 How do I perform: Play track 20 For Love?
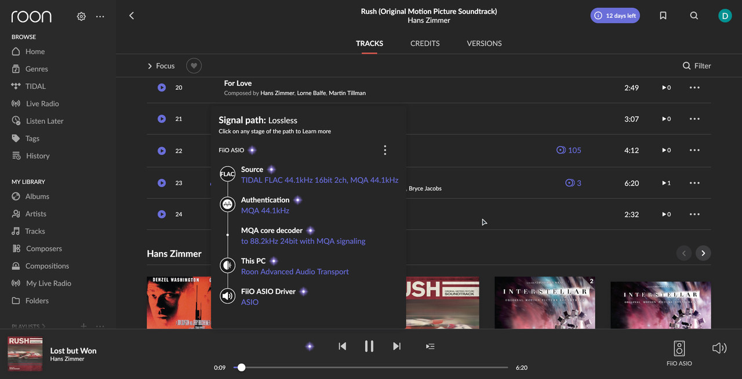[x=162, y=88]
